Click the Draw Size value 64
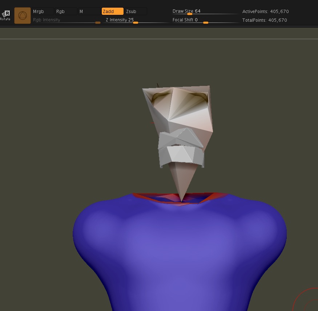318x311 pixels. pos(198,11)
